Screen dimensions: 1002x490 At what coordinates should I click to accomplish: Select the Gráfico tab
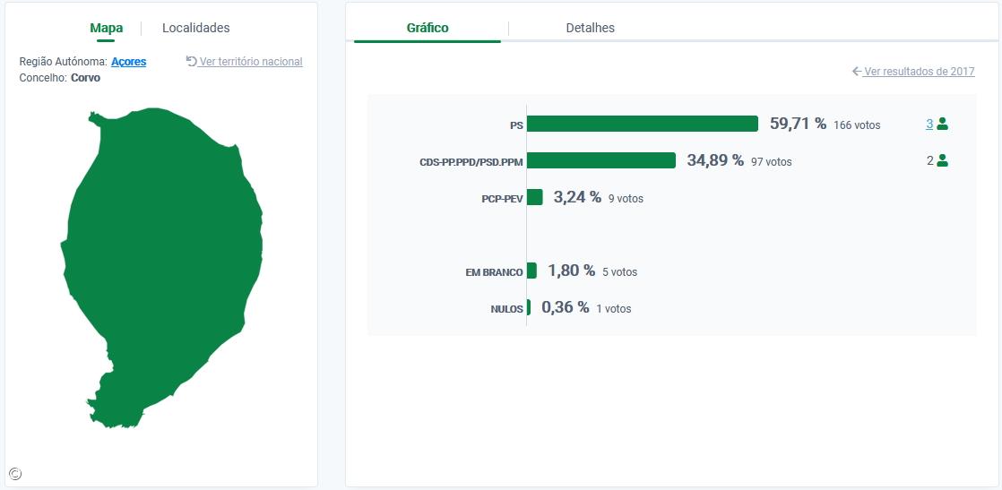tap(428, 28)
